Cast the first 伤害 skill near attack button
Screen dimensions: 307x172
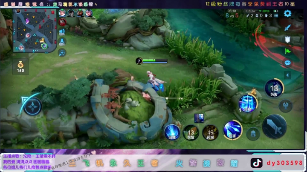pos(233,130)
